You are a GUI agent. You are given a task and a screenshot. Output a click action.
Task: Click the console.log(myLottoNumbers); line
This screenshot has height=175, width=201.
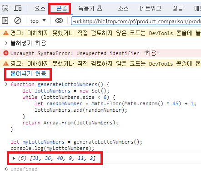52,148
